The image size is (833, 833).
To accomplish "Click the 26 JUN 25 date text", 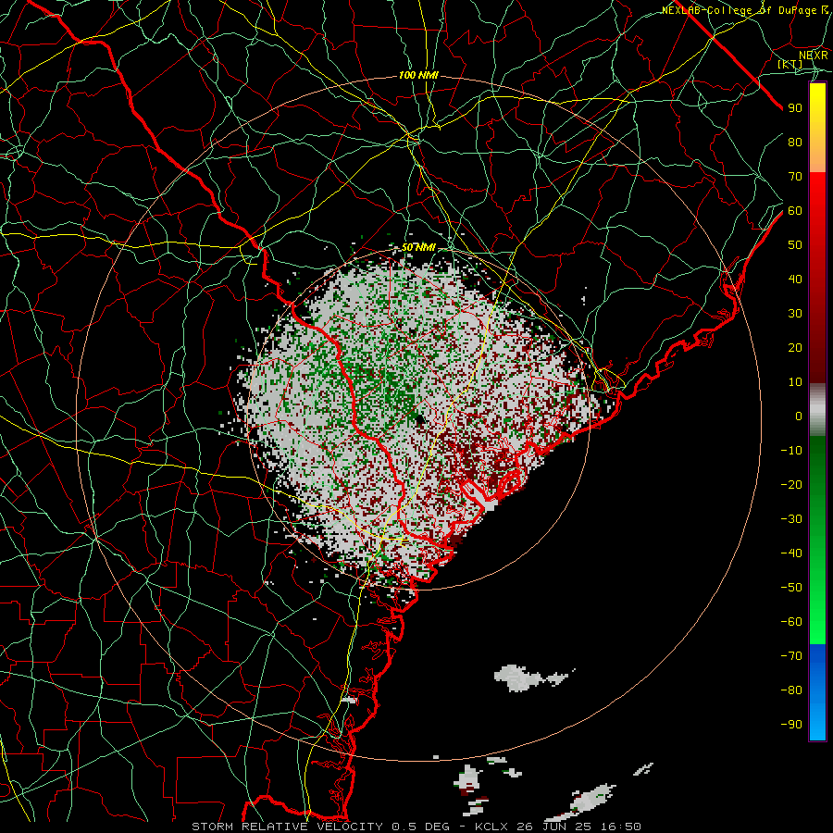I will pyautogui.click(x=553, y=827).
